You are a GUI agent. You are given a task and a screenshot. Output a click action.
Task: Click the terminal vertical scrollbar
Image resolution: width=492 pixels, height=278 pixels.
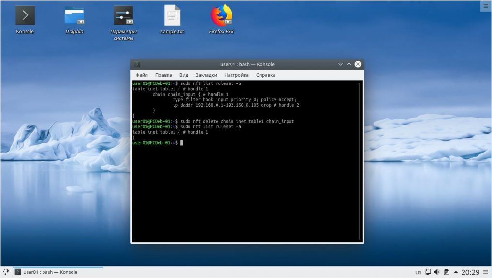pyautogui.click(x=360, y=161)
